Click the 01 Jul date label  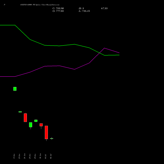46,156
